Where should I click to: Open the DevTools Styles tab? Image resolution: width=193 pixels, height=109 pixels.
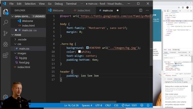(166, 52)
